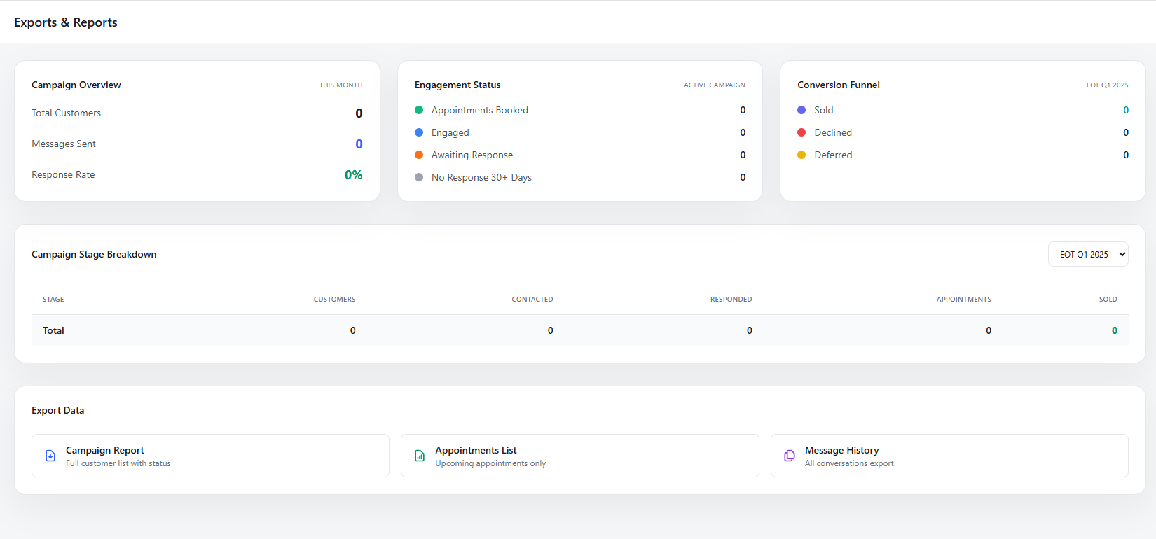
Task: Click the purple Sold status dot
Action: point(801,110)
